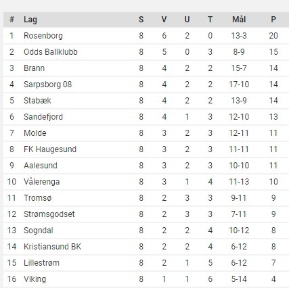Image resolution: width=289 pixels, height=288 pixels.
Task: Open the Sandefjord team entry
Action: tap(43, 117)
